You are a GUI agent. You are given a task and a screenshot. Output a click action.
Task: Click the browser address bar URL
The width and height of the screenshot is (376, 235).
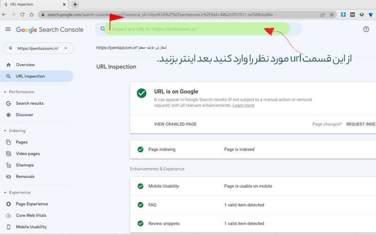(x=160, y=15)
